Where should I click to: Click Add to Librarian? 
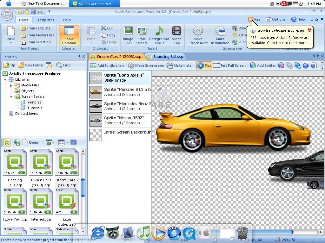[x=107, y=65]
